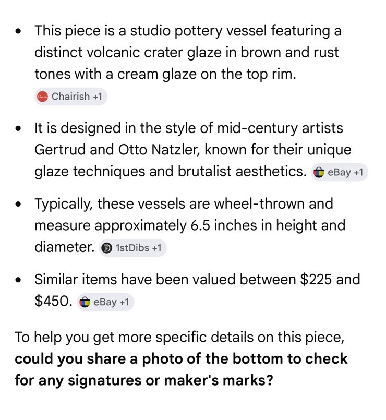386x420 pixels.
Task: Open the 'eBay +1' chip after '$450.'
Action: [x=105, y=302]
